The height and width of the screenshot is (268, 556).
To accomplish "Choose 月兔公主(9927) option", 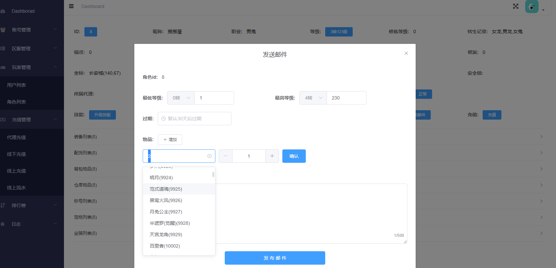I will click(x=166, y=212).
